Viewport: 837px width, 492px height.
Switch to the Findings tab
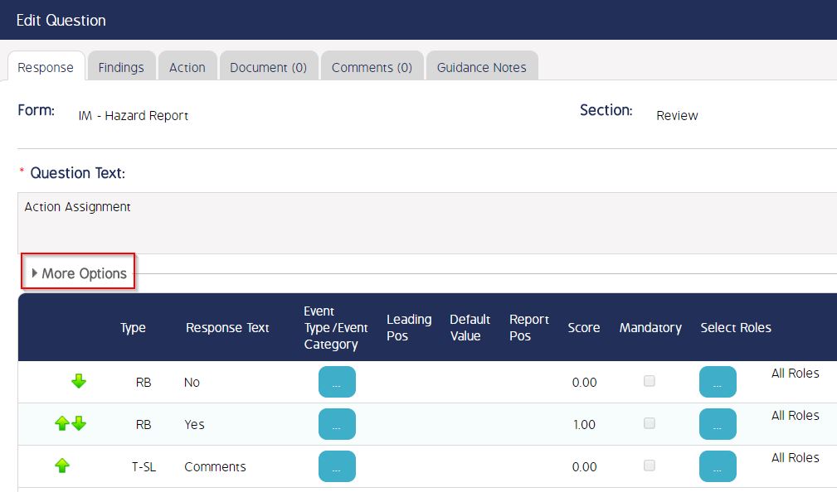click(121, 68)
